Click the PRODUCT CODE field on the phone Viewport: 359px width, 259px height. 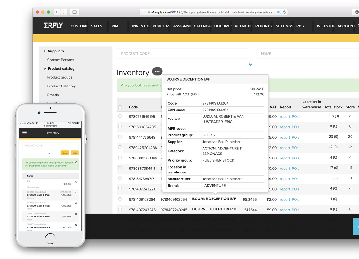[x=50, y=146]
